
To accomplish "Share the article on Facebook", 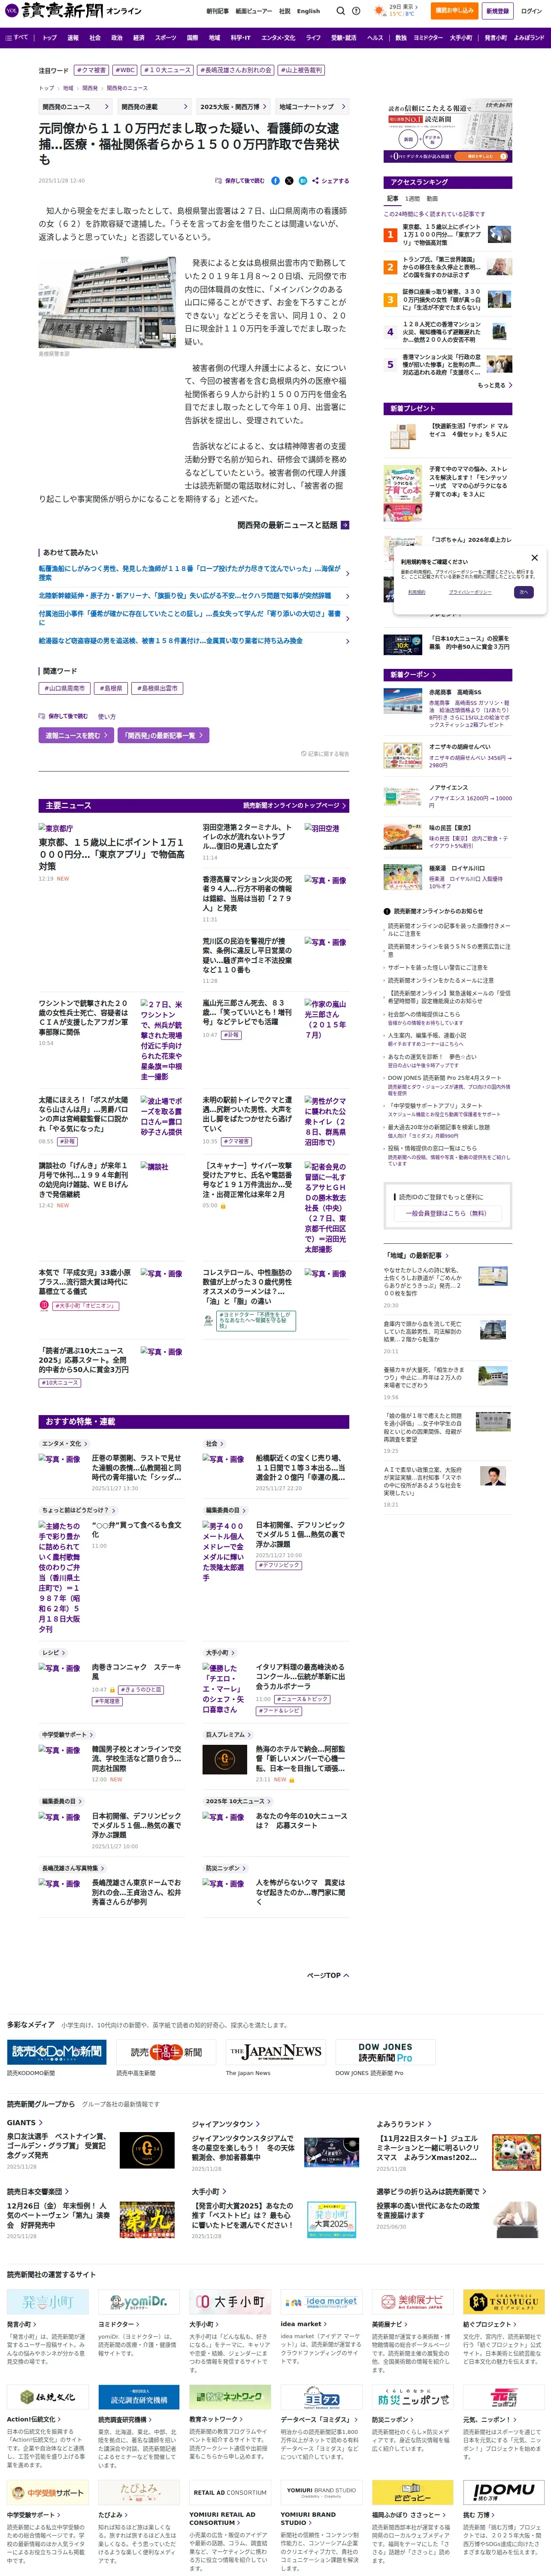I will click(275, 181).
